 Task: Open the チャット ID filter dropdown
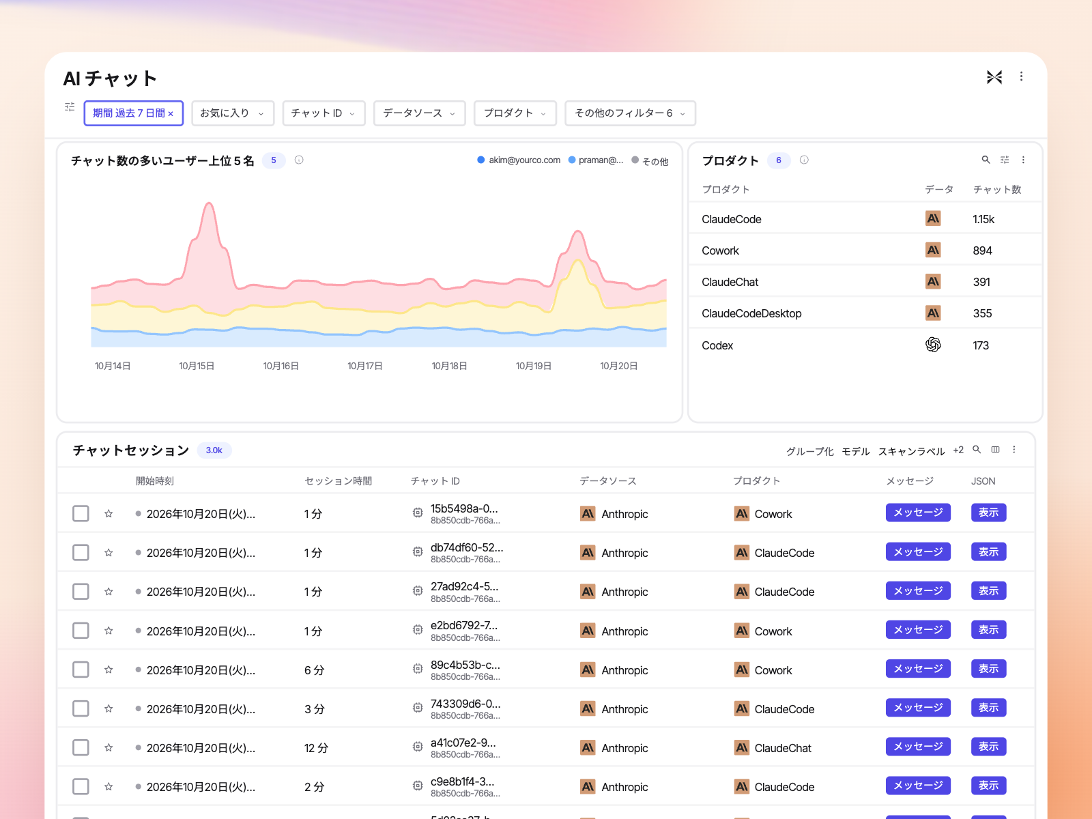coord(324,113)
